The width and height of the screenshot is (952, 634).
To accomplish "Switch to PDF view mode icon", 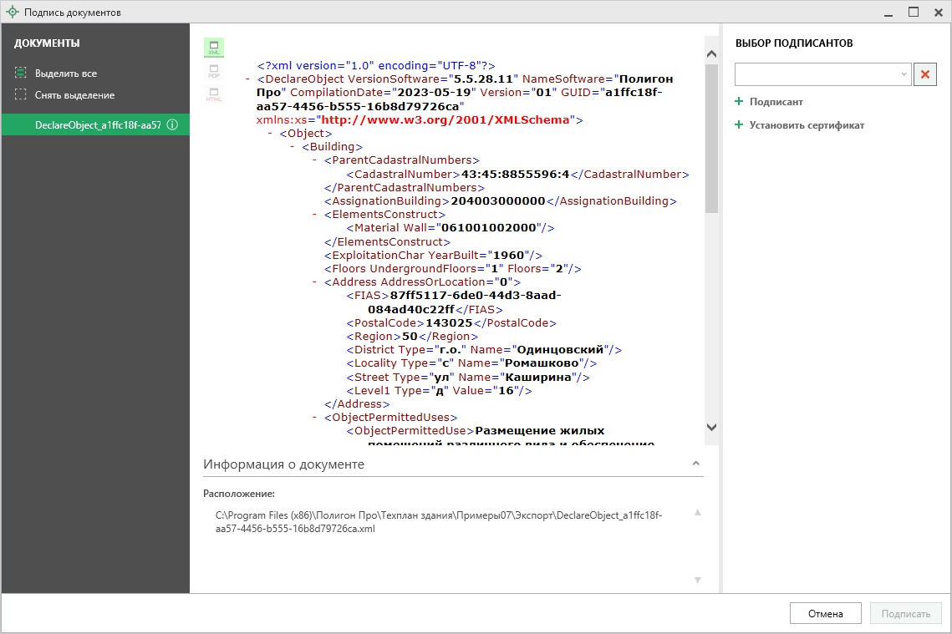I will coord(213,72).
